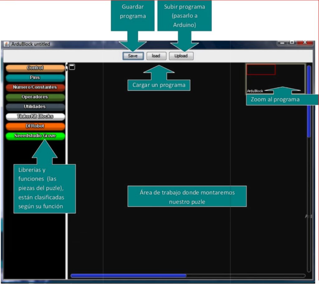Open the TinkerKit Blocks drawer
319x284 pixels.
35,116
